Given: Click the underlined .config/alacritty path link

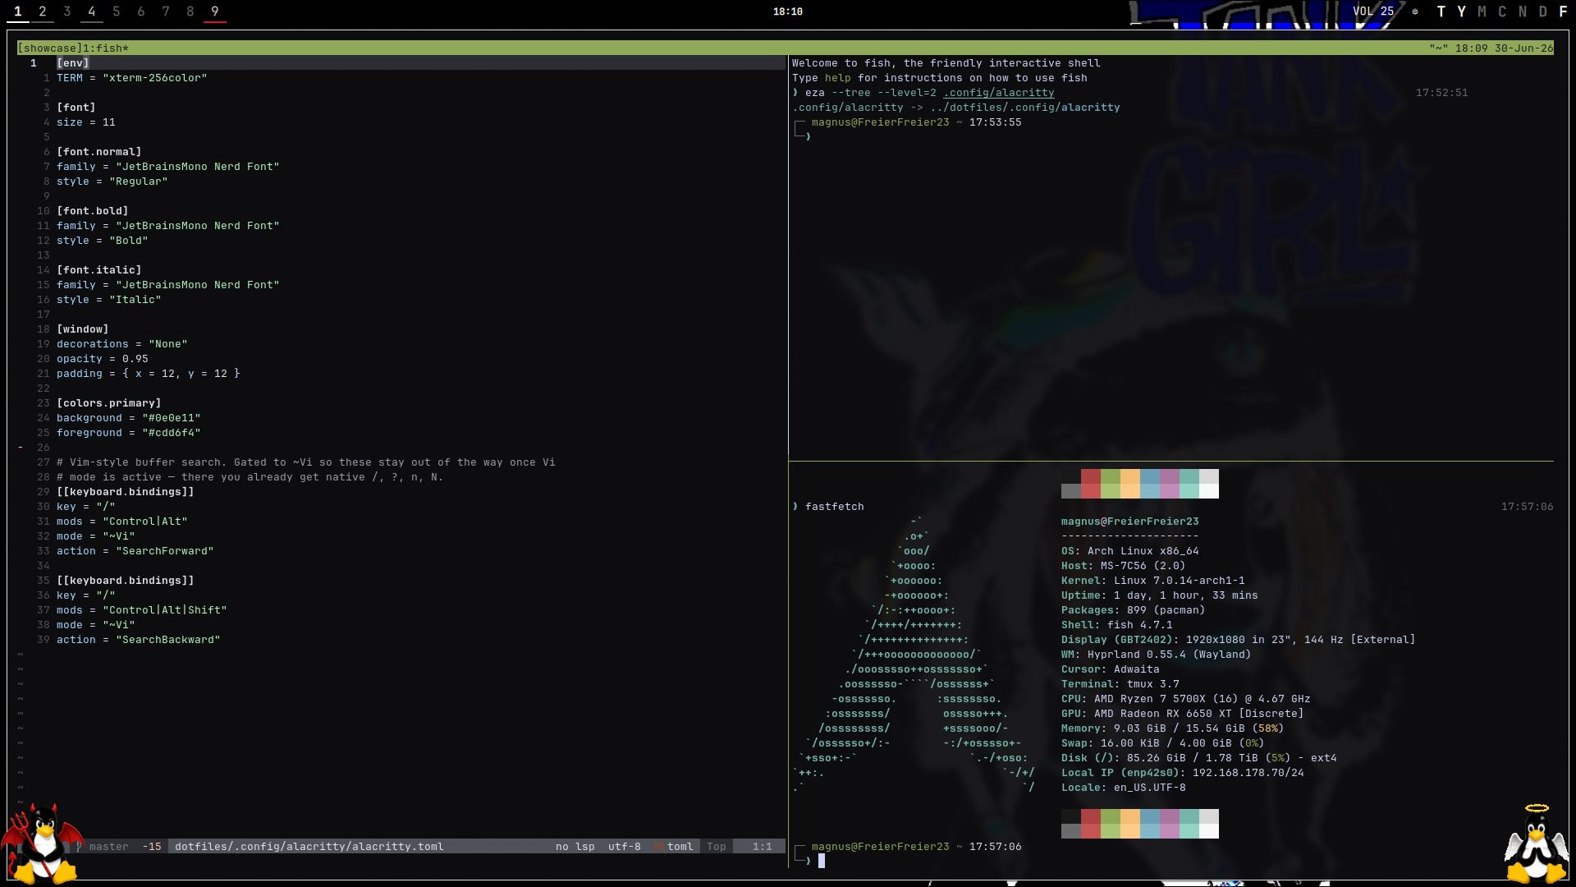Looking at the screenshot, I should 999,93.
